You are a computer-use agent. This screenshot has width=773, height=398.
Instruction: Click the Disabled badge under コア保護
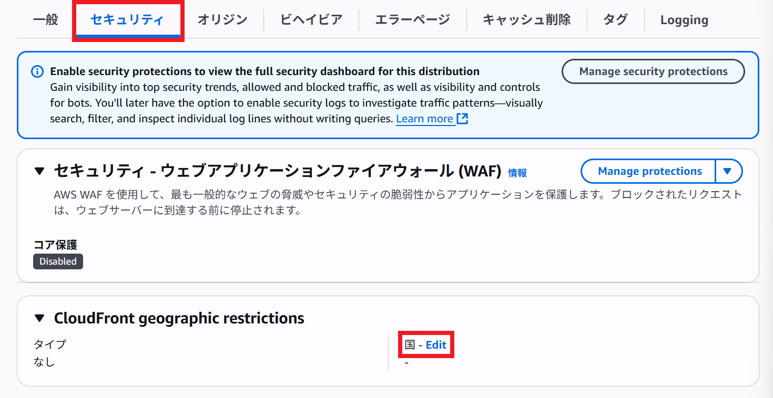point(58,261)
